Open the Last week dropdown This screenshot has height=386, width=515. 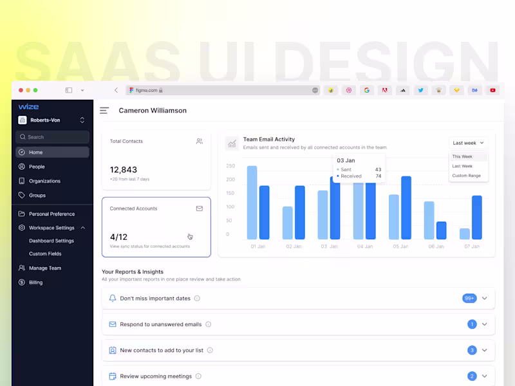[468, 142]
